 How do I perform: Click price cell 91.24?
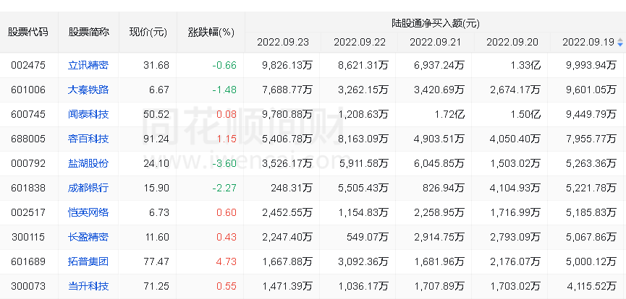click(x=156, y=139)
